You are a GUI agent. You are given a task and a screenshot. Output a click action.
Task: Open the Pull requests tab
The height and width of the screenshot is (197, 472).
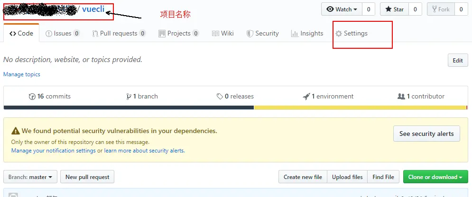click(119, 33)
